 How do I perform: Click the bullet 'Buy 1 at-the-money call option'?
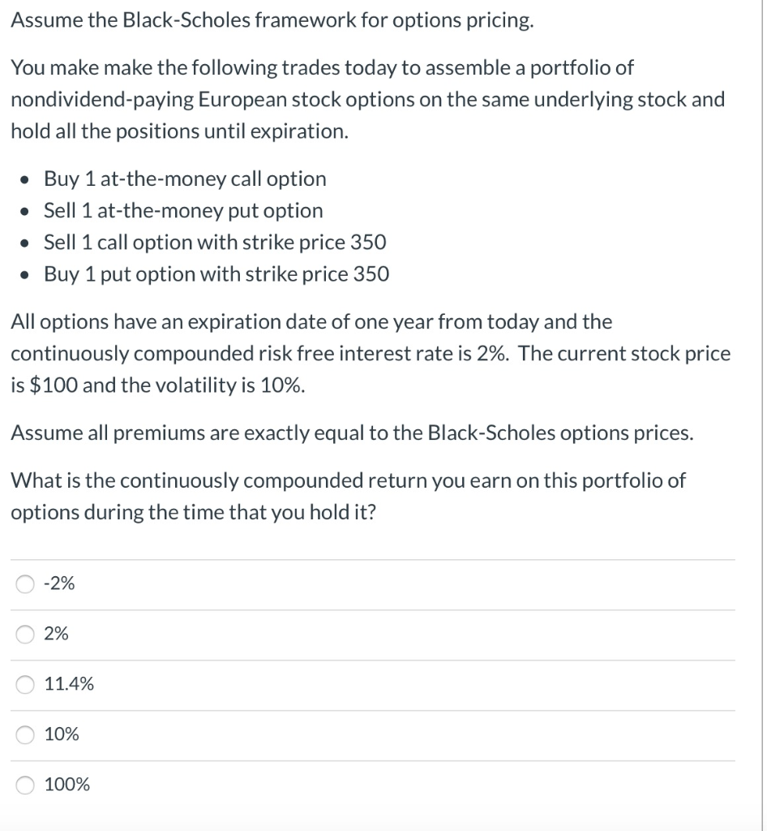[184, 179]
